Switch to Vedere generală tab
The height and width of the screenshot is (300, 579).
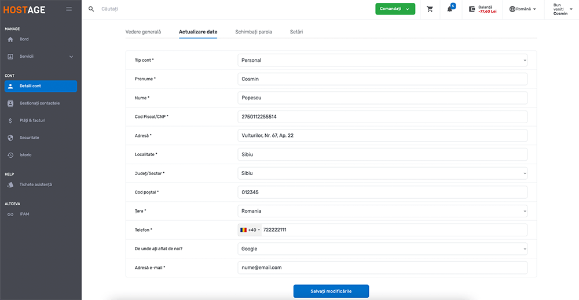coord(143,32)
